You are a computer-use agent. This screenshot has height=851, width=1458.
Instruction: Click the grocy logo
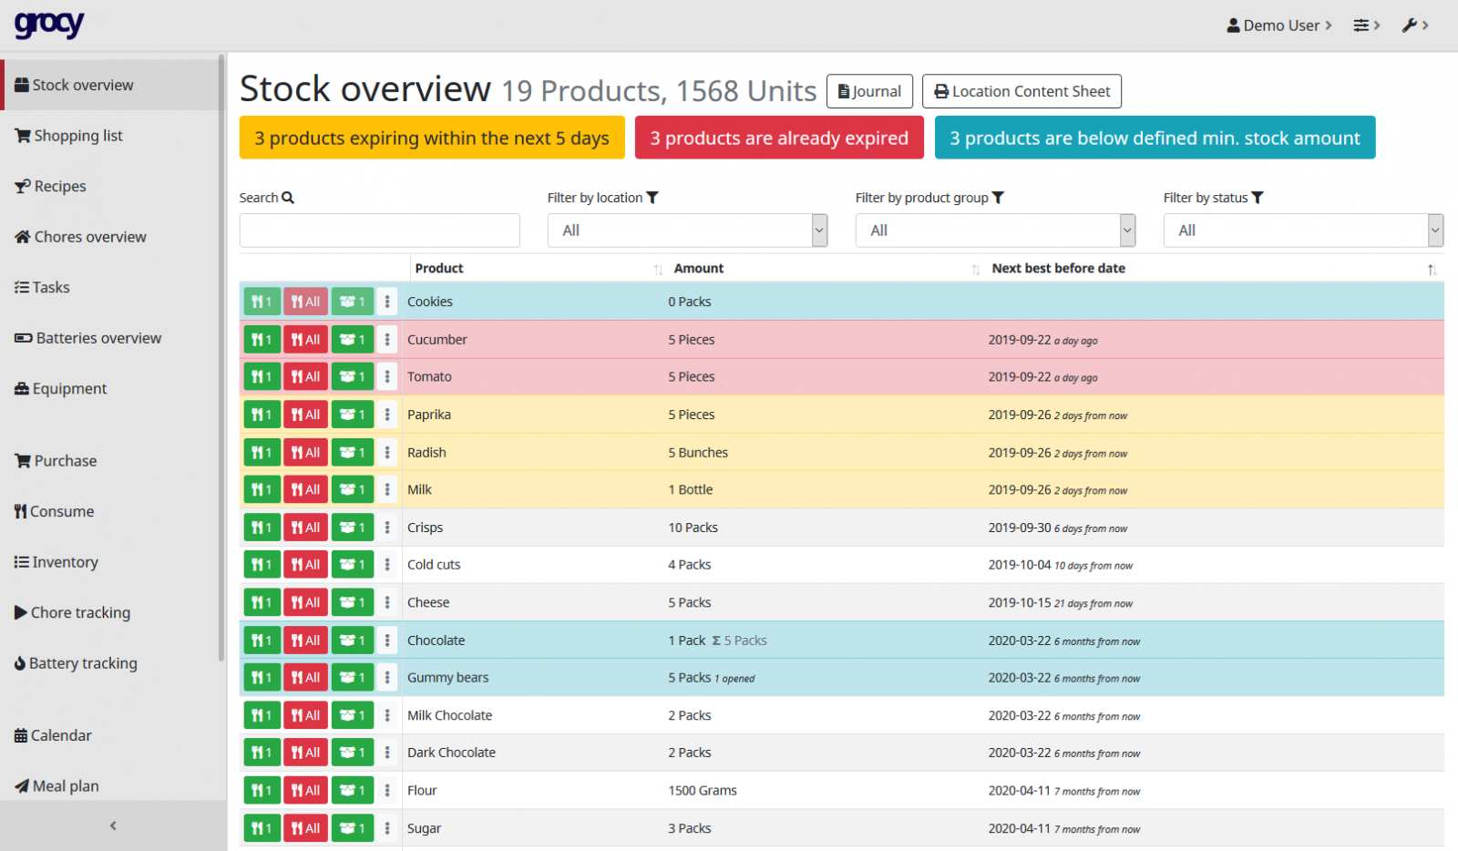(x=49, y=25)
